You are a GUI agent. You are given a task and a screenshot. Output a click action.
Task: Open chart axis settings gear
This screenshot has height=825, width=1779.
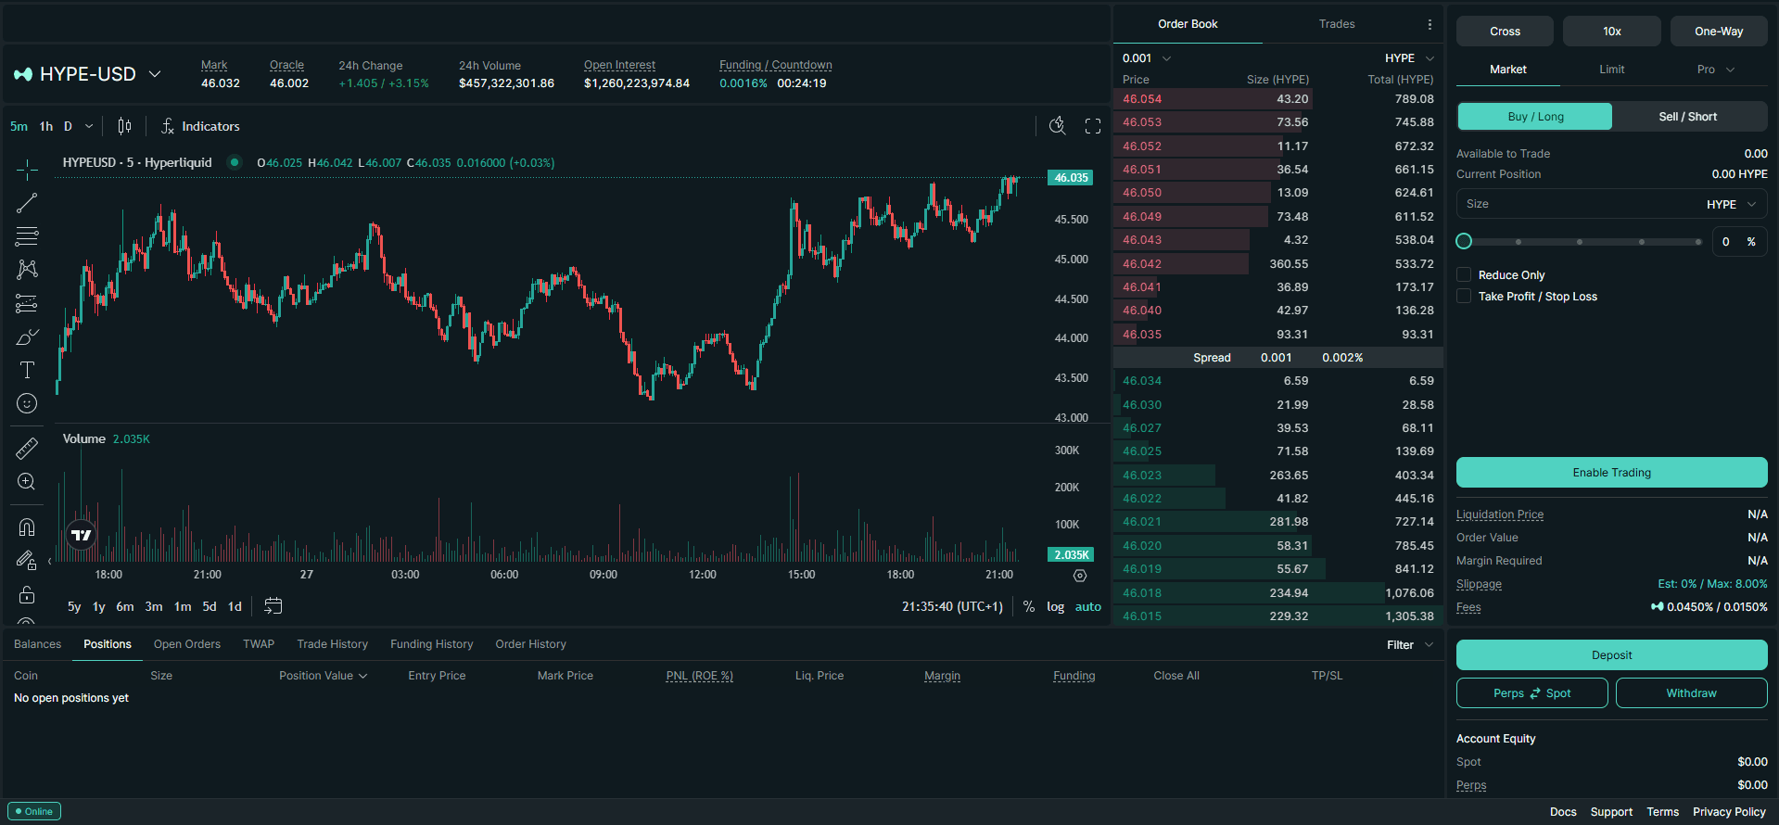[x=1080, y=576]
